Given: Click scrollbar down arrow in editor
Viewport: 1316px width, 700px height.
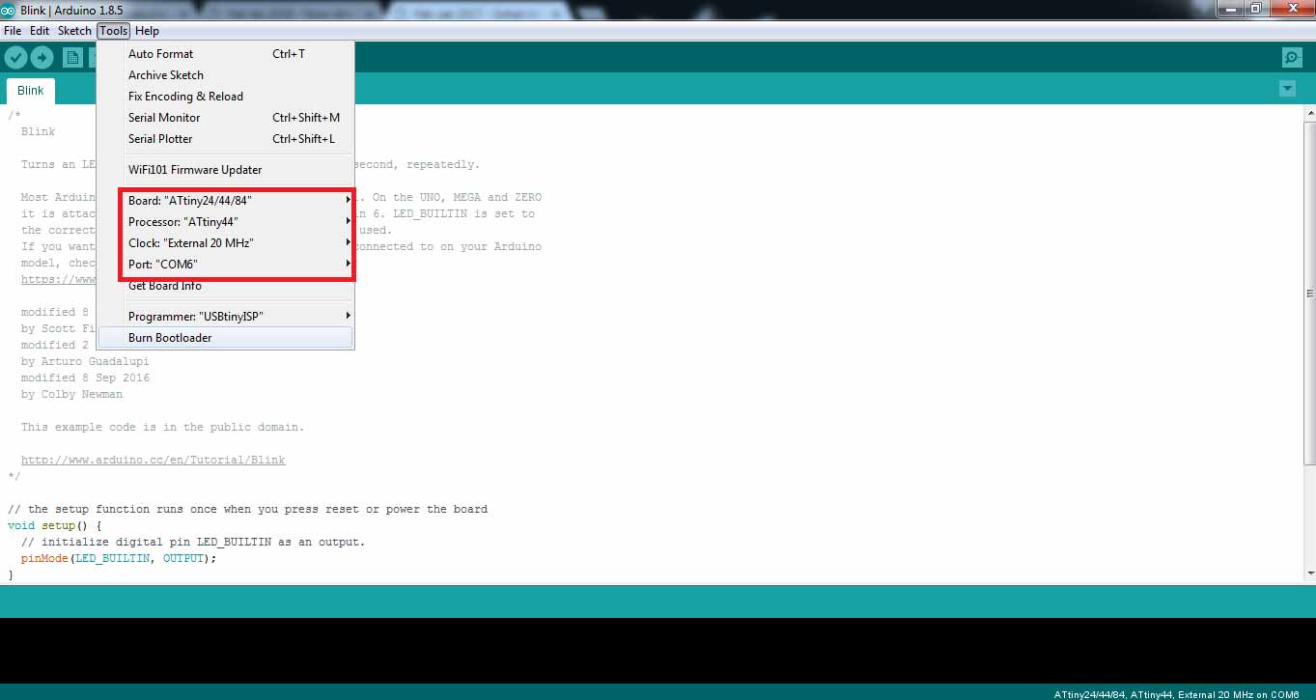Looking at the screenshot, I should coord(1309,574).
